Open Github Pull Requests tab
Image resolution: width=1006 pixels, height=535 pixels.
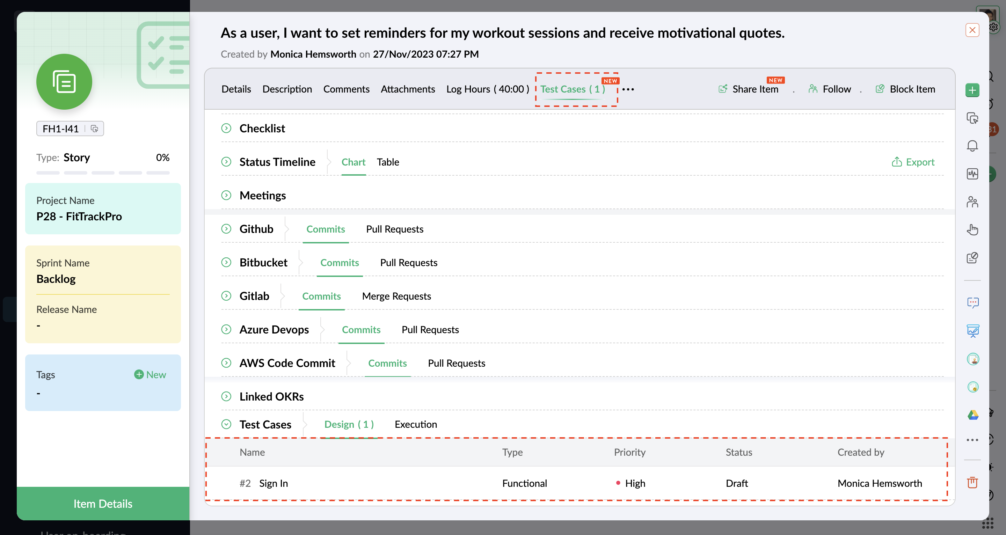coord(394,229)
